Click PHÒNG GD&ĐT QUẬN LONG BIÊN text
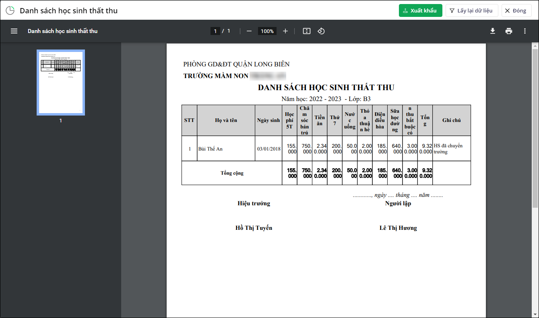Viewport: 539px width, 318px height. pyautogui.click(x=236, y=64)
